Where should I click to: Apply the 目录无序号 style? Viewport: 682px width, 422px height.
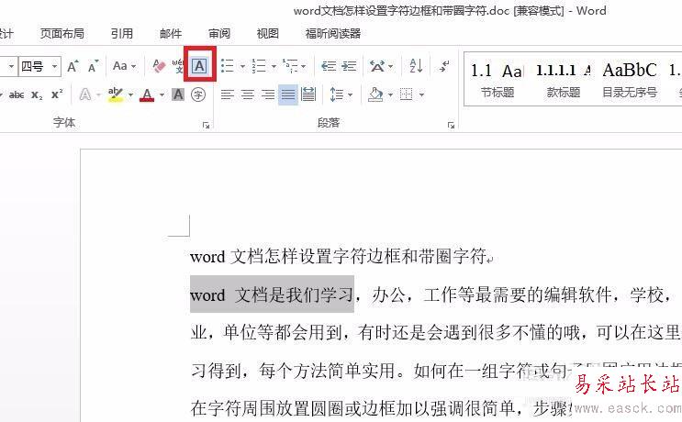coord(630,80)
